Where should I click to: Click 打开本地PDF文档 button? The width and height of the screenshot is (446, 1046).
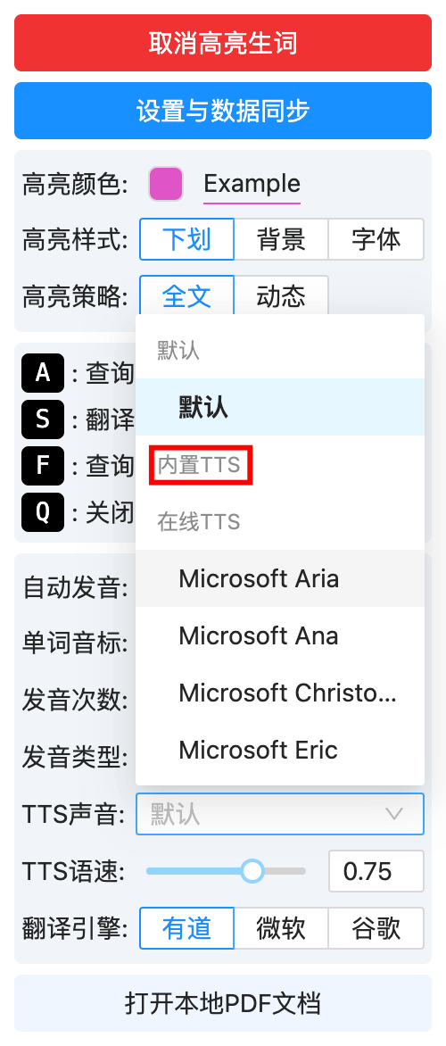(223, 1003)
